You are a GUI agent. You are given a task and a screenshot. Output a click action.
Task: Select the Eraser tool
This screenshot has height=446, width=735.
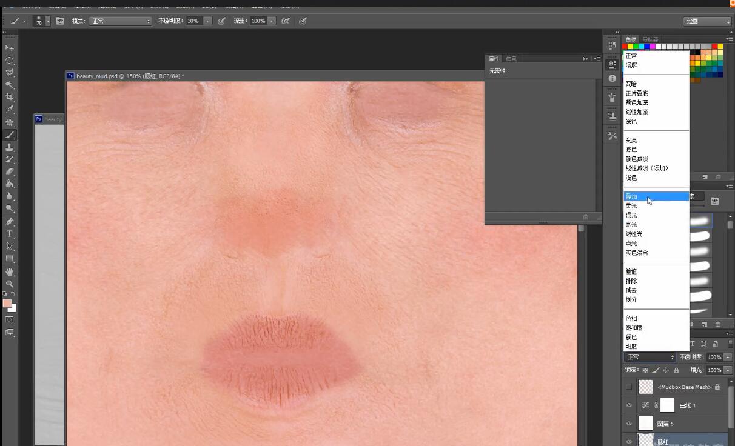(x=10, y=171)
